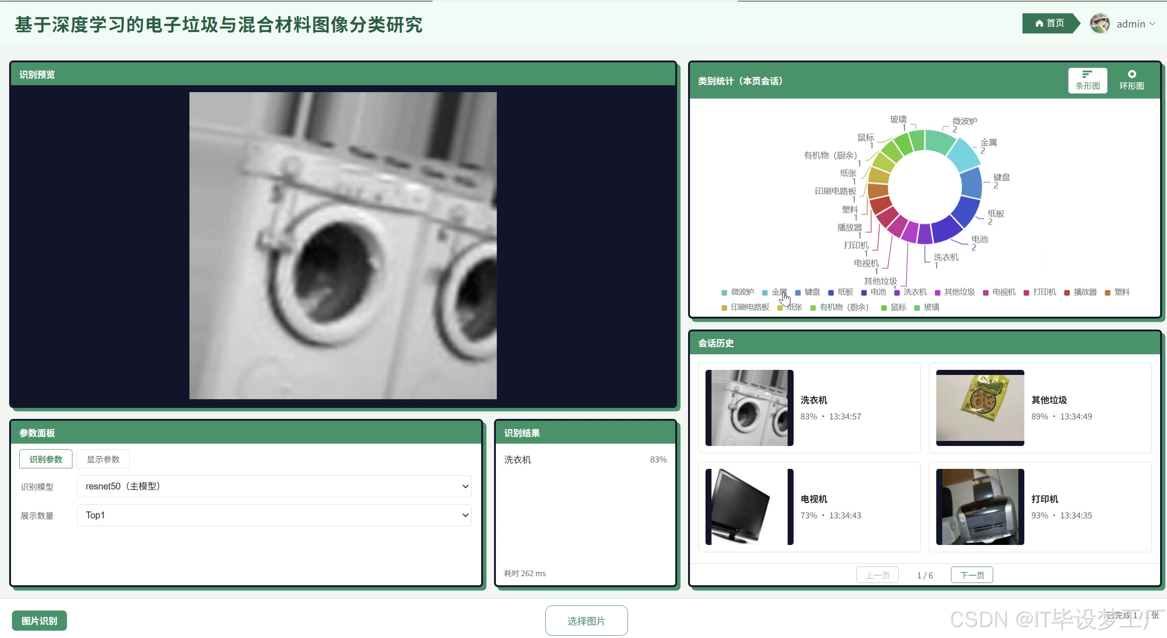Toggle the 播放器 legend item

[x=1080, y=292]
